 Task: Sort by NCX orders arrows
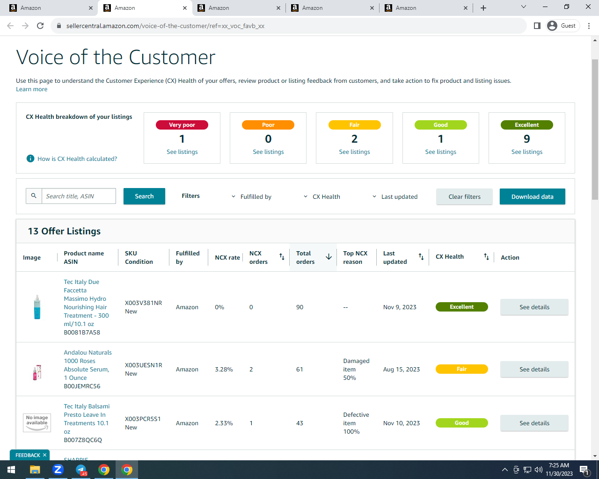[x=282, y=257]
